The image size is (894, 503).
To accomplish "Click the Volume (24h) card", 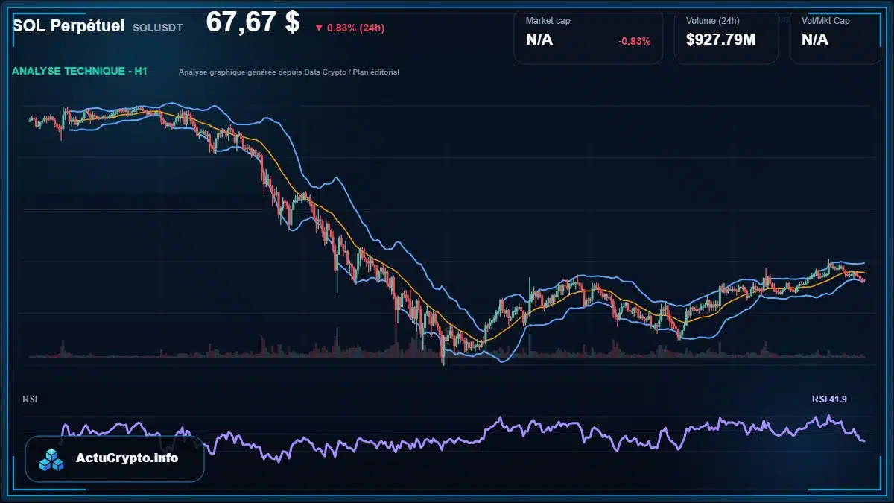I will pyautogui.click(x=726, y=37).
